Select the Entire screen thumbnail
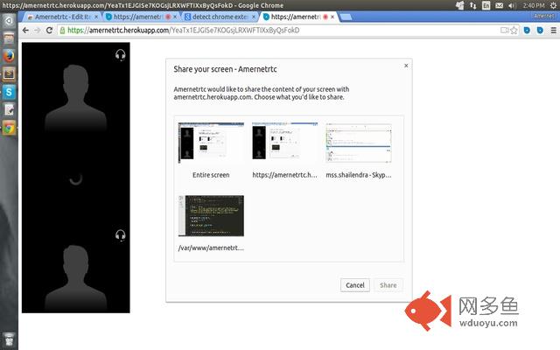The width and height of the screenshot is (560, 350). (x=211, y=143)
